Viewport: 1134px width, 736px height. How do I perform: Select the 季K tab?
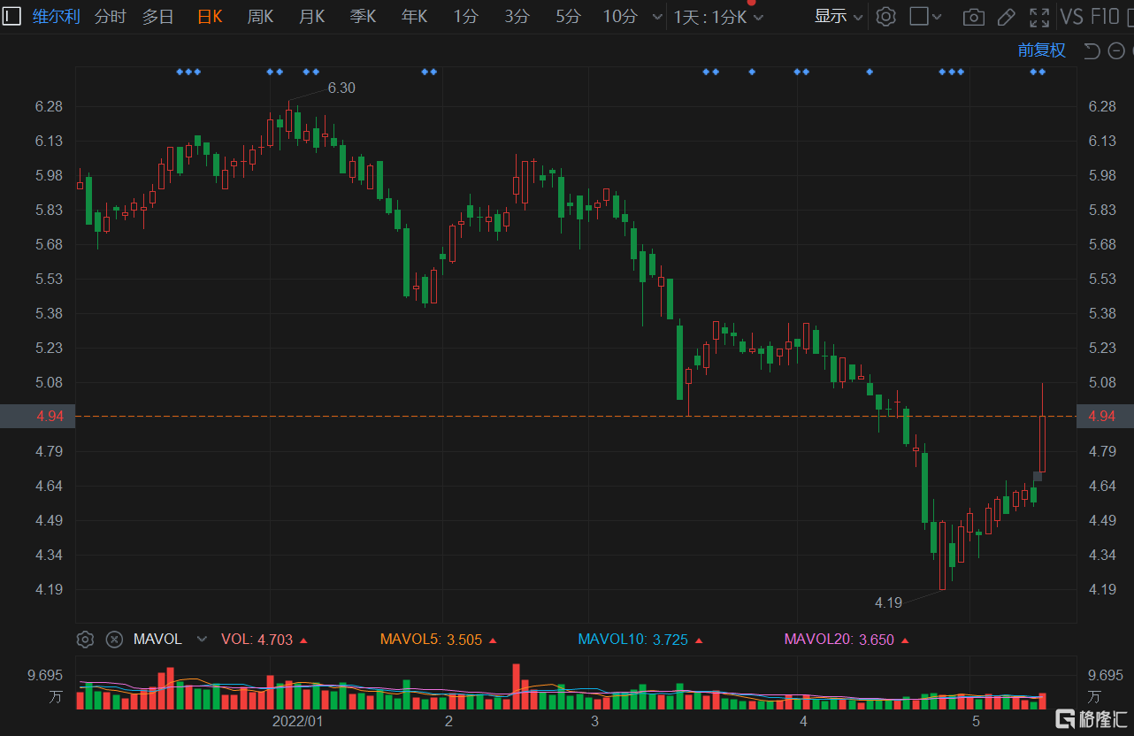pyautogui.click(x=363, y=16)
